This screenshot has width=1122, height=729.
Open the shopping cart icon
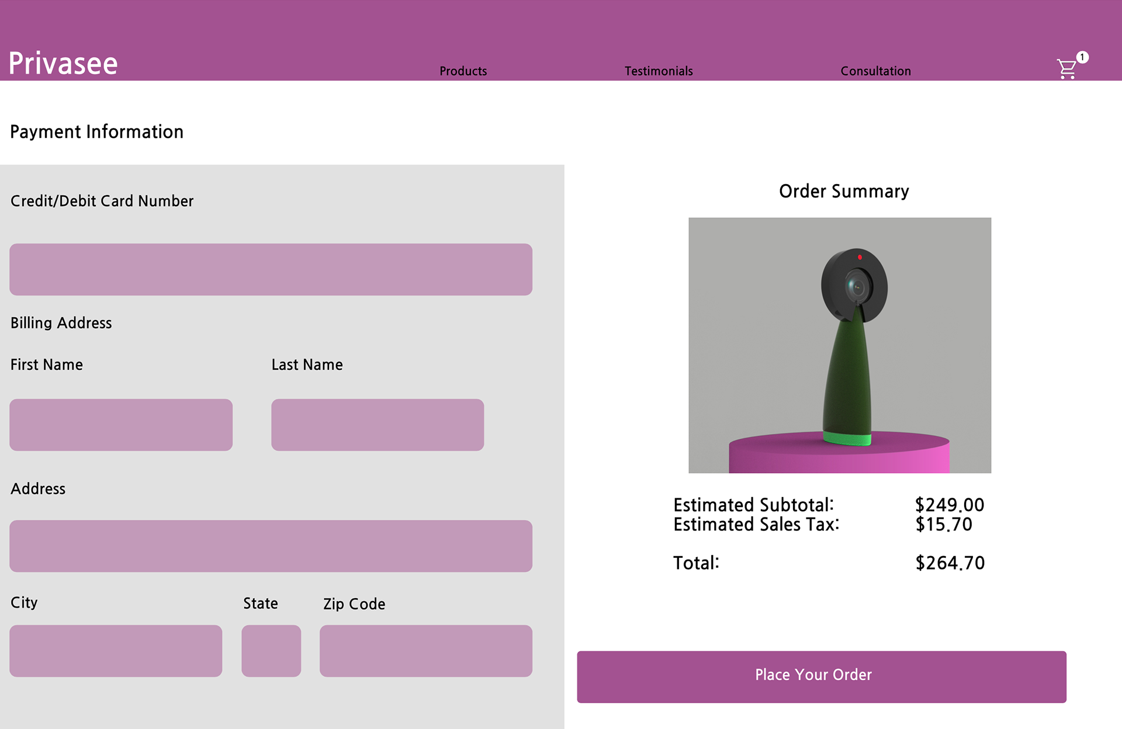point(1066,69)
